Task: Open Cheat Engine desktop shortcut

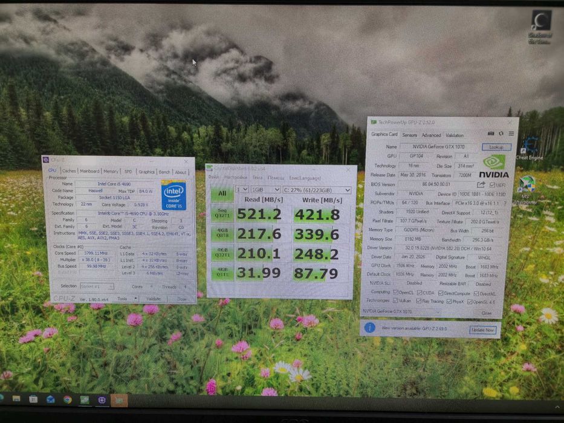Action: coord(530,148)
